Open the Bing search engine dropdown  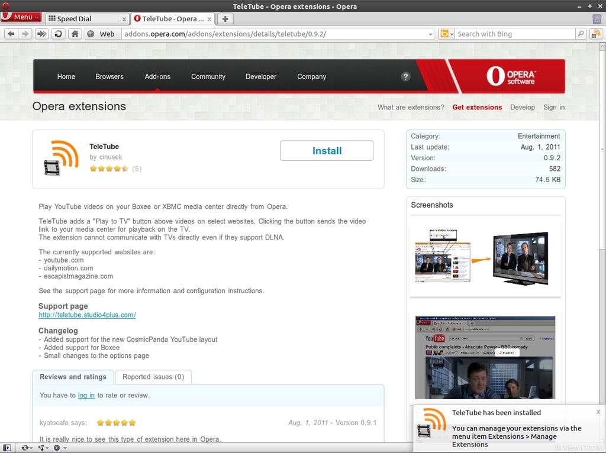coord(447,34)
